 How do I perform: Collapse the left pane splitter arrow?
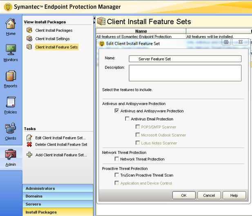[94, 19]
